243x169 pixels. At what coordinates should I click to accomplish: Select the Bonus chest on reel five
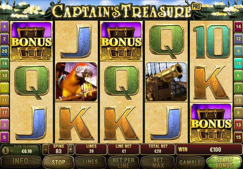pyautogui.click(x=211, y=123)
